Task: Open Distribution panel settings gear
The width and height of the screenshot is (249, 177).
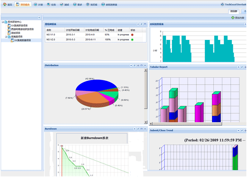Action: point(138,65)
